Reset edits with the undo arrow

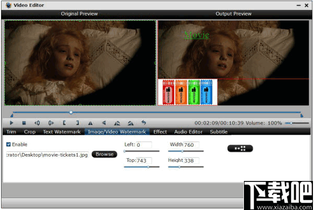pos(144,122)
